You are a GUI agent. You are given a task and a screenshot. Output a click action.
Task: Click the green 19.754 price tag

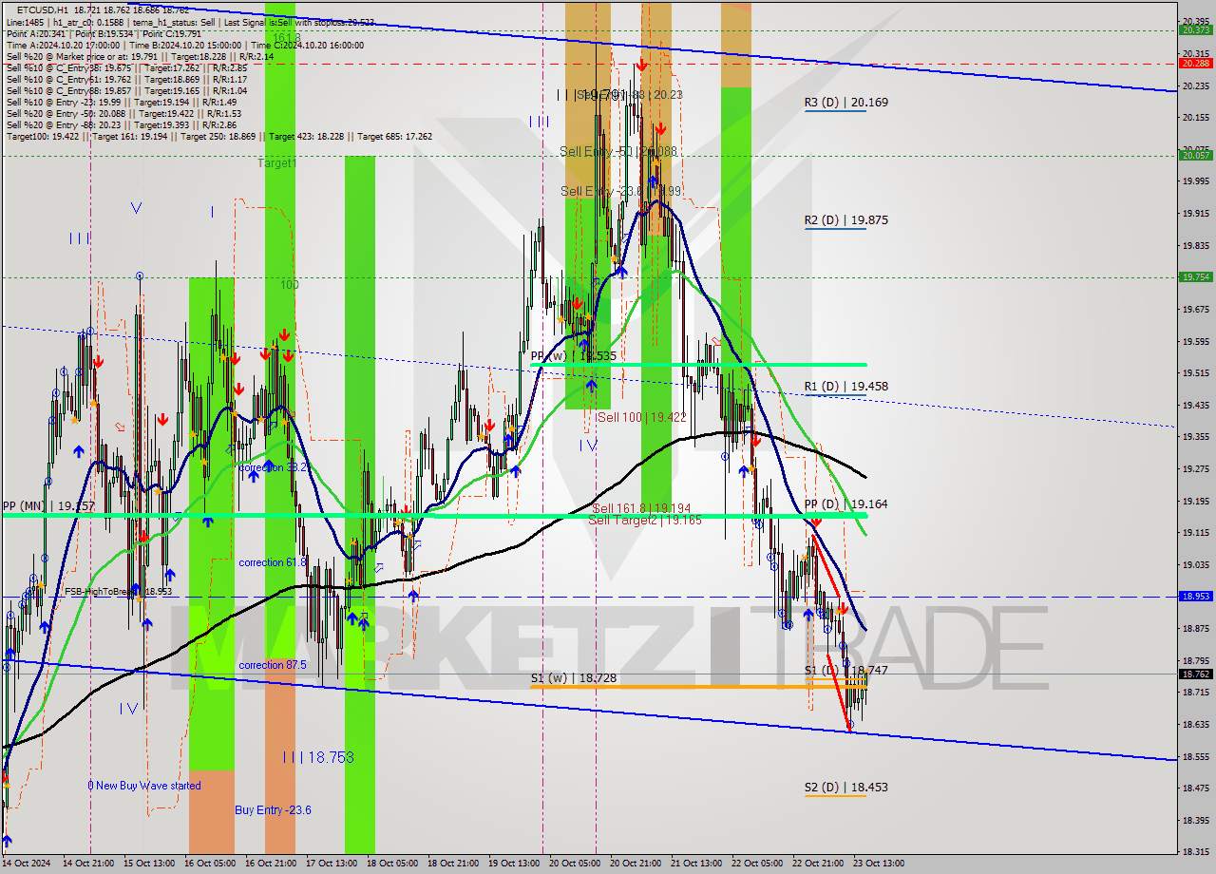pyautogui.click(x=1195, y=277)
